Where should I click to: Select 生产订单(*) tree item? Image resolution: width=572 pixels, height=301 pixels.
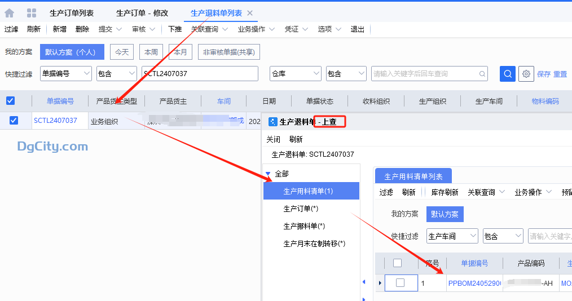(x=301, y=209)
